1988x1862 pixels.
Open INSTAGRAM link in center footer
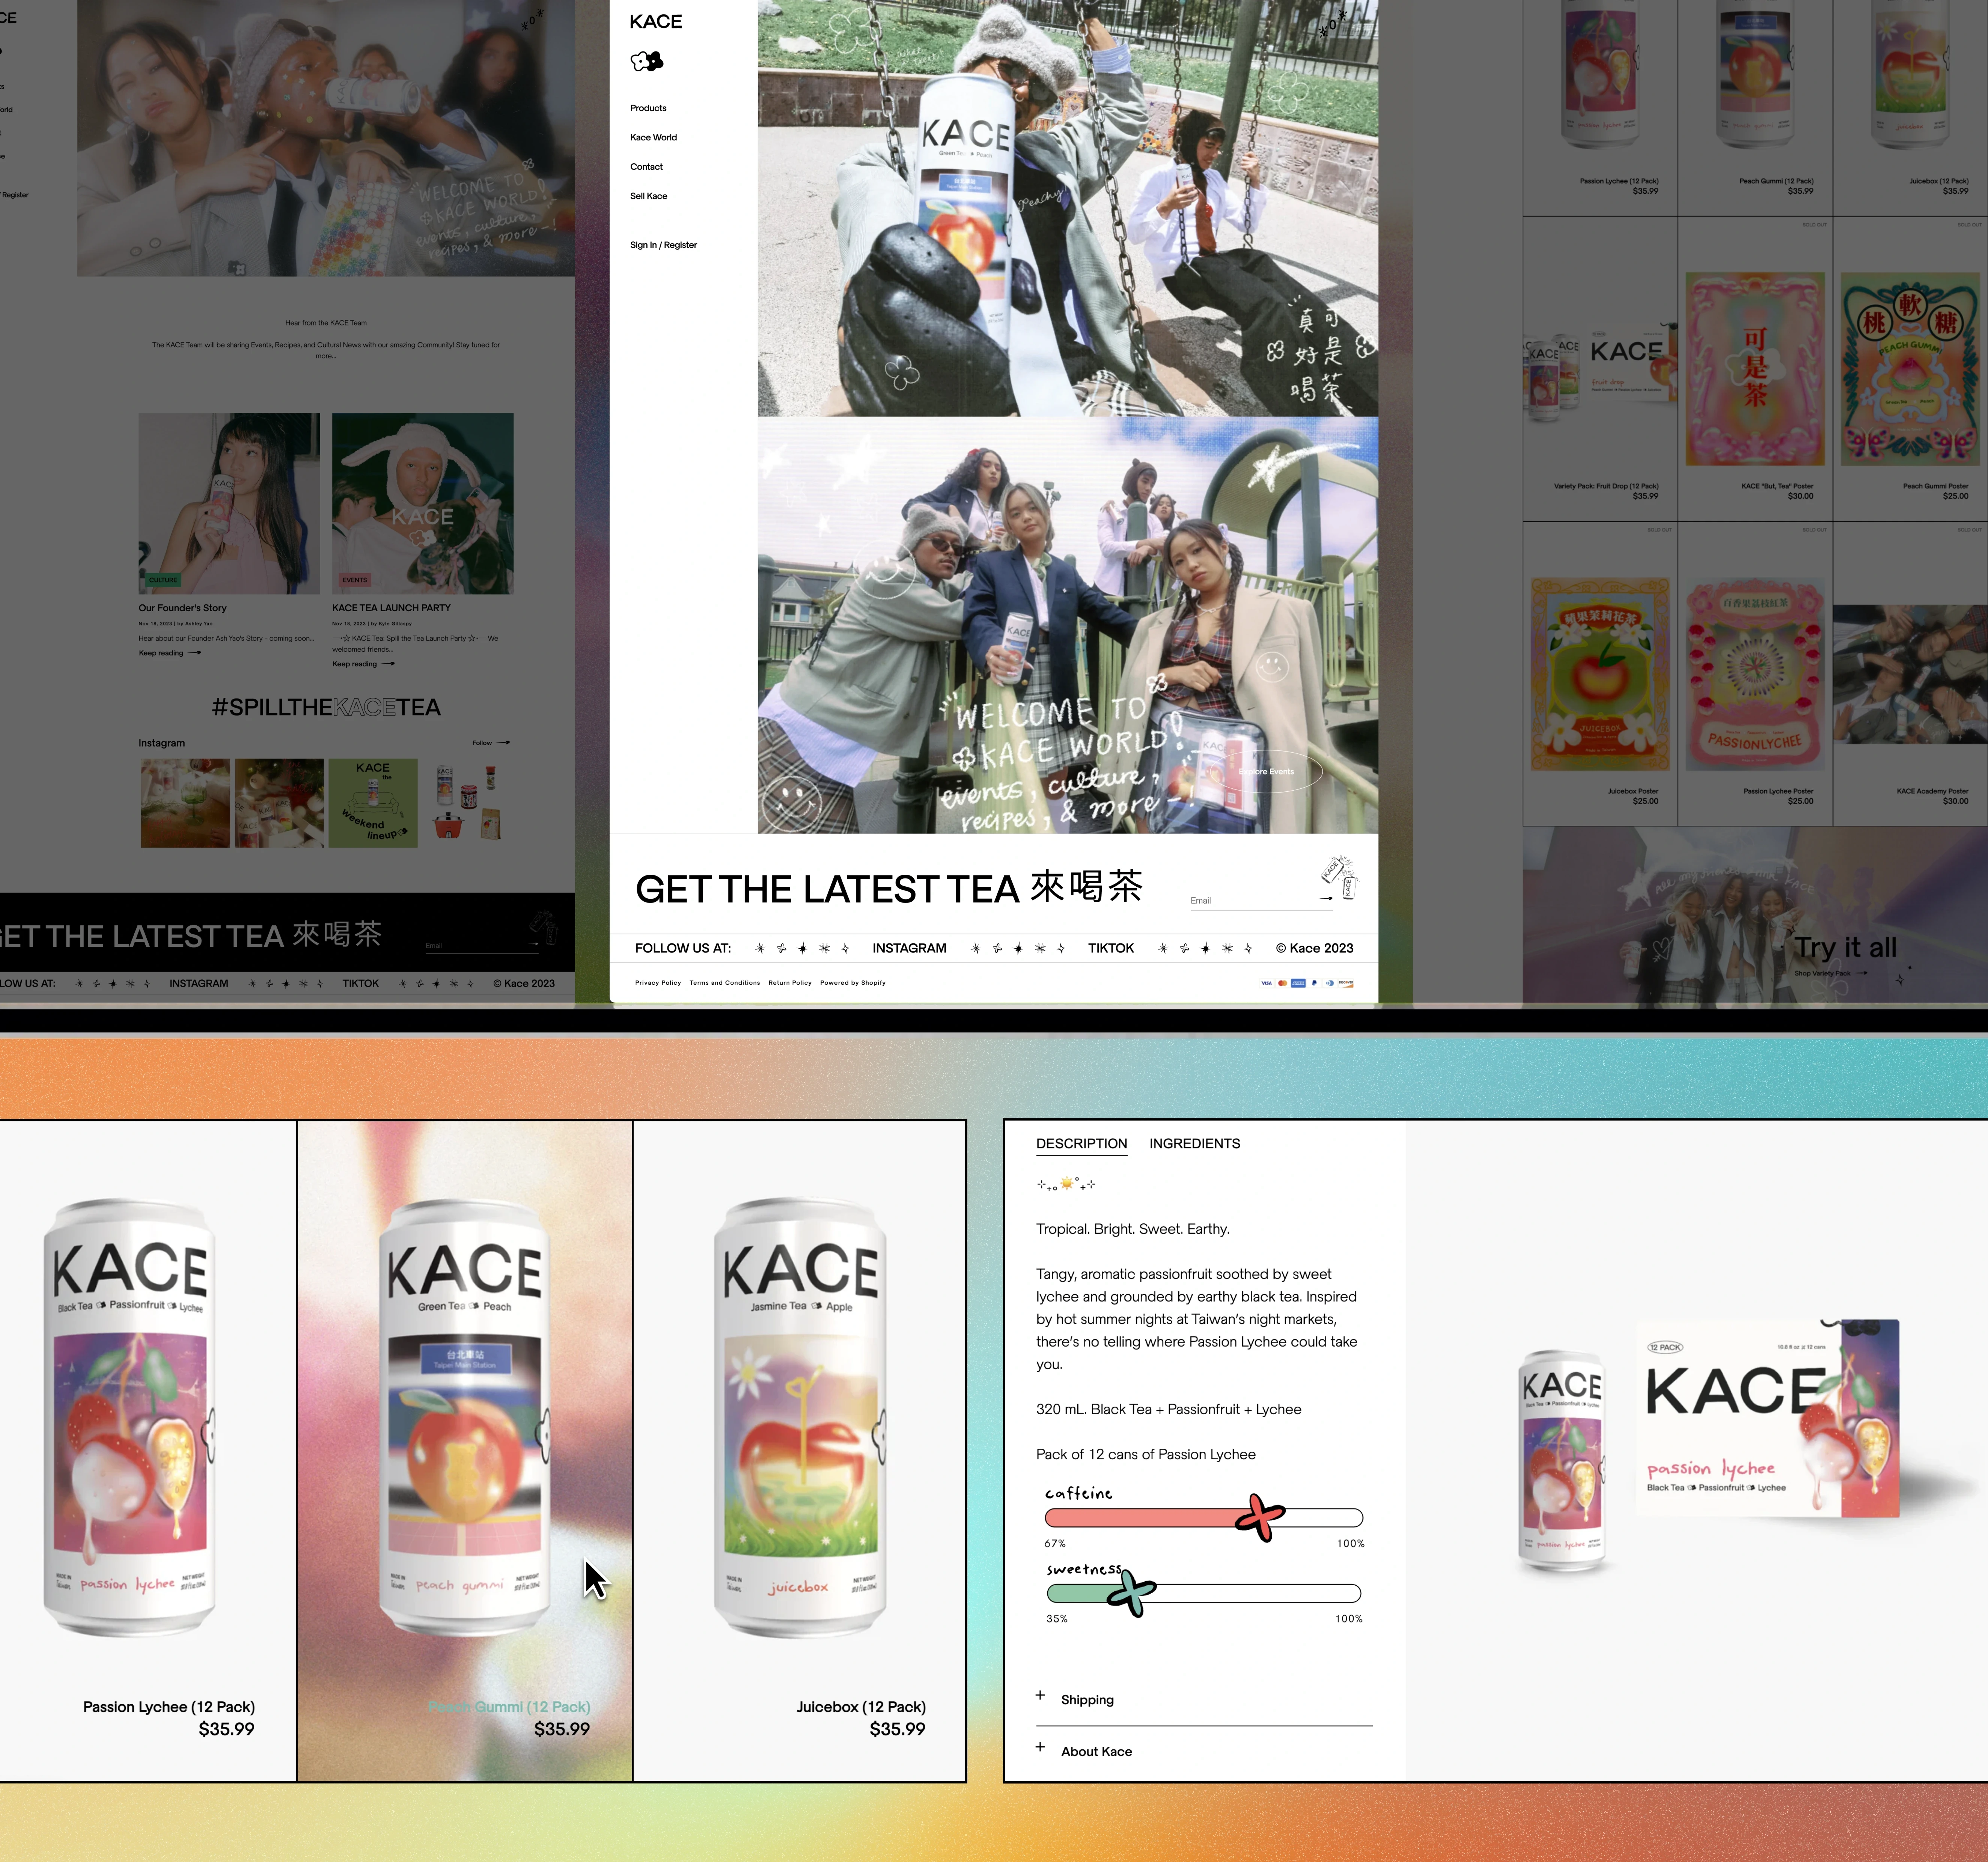(x=909, y=948)
